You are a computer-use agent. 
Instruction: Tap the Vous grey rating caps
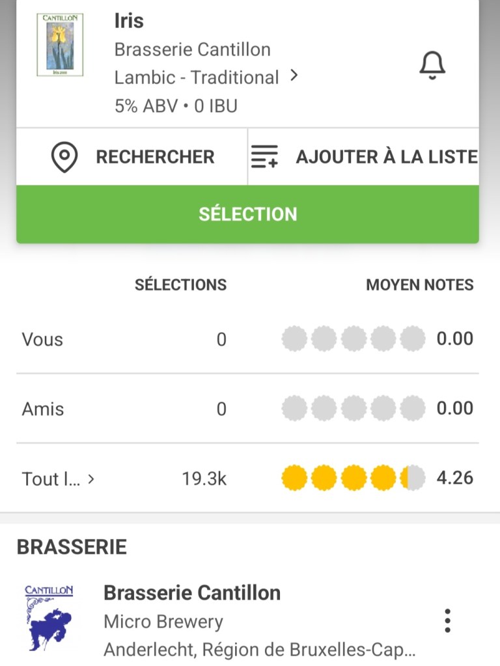coord(353,339)
